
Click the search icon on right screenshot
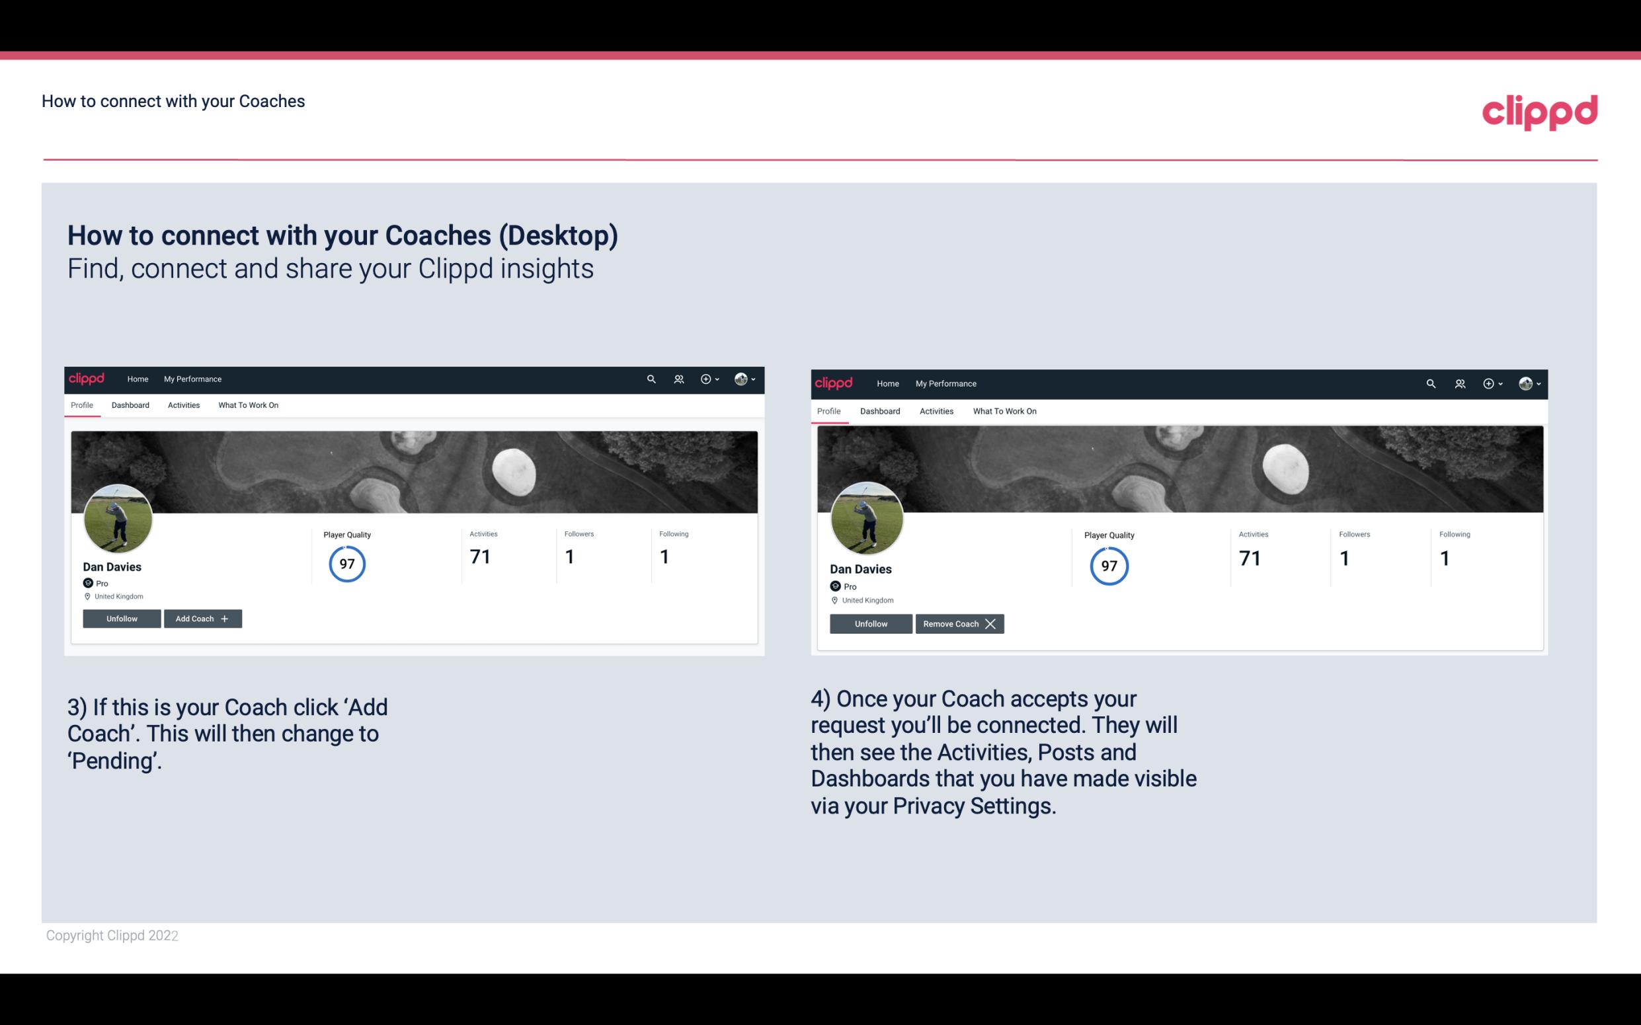pos(1431,383)
